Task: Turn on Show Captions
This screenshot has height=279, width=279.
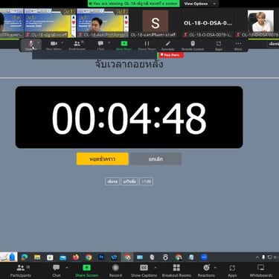Action: 144,271
